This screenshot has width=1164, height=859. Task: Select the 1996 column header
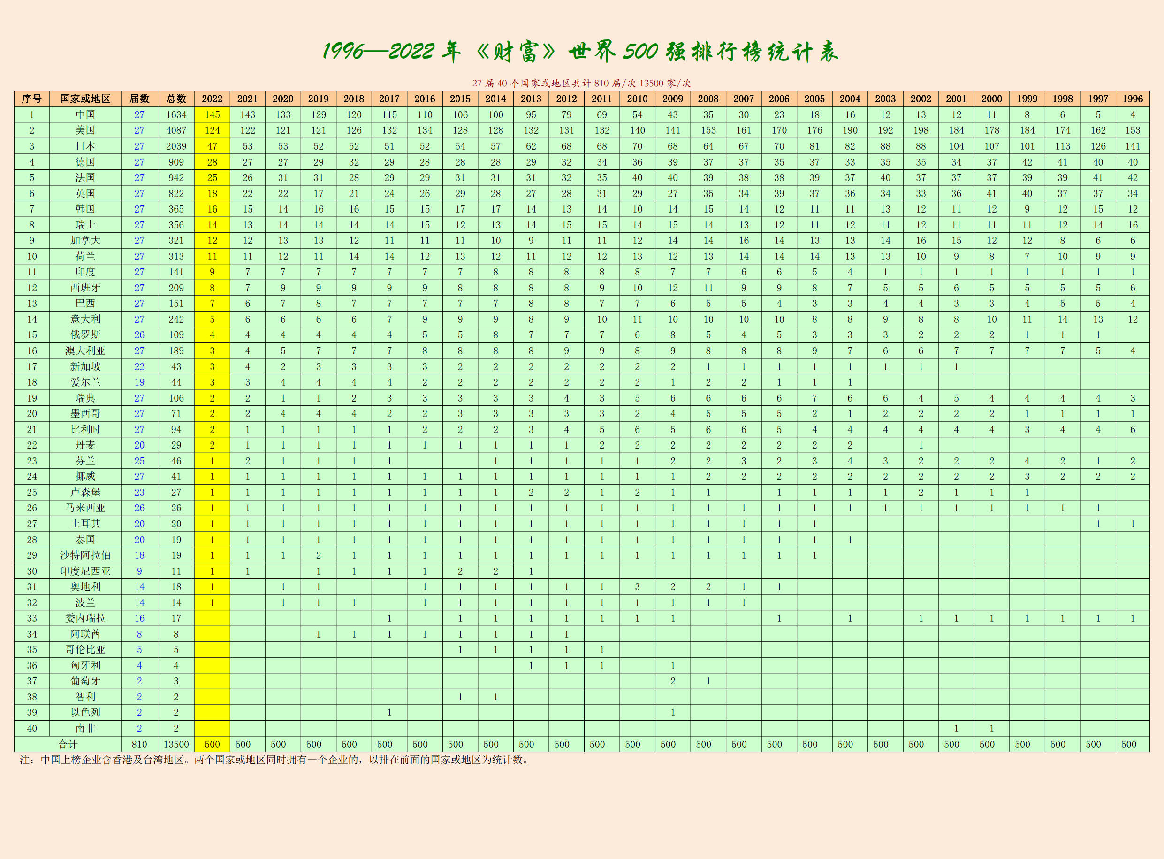[1132, 99]
